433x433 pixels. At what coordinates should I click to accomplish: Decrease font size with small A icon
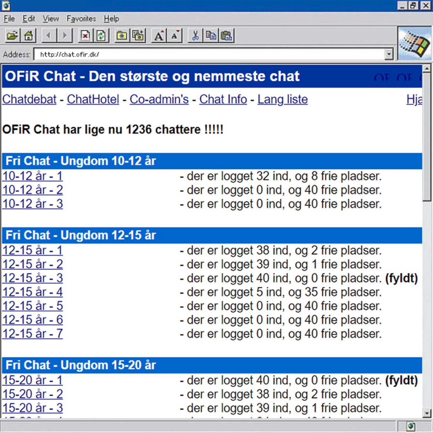(175, 36)
